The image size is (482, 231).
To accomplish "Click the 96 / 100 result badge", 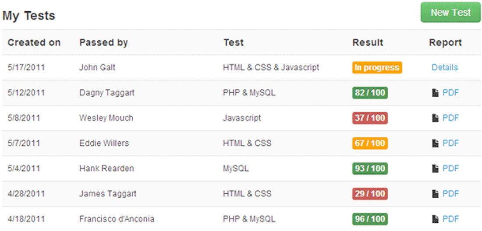I will (370, 219).
